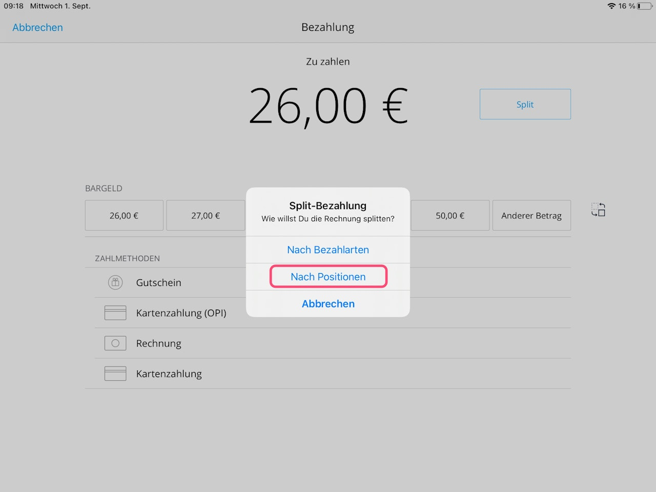Click the Gutschein gift icon
The image size is (656, 492).
click(115, 282)
